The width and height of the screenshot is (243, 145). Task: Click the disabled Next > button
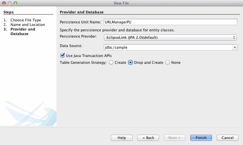point(174,138)
